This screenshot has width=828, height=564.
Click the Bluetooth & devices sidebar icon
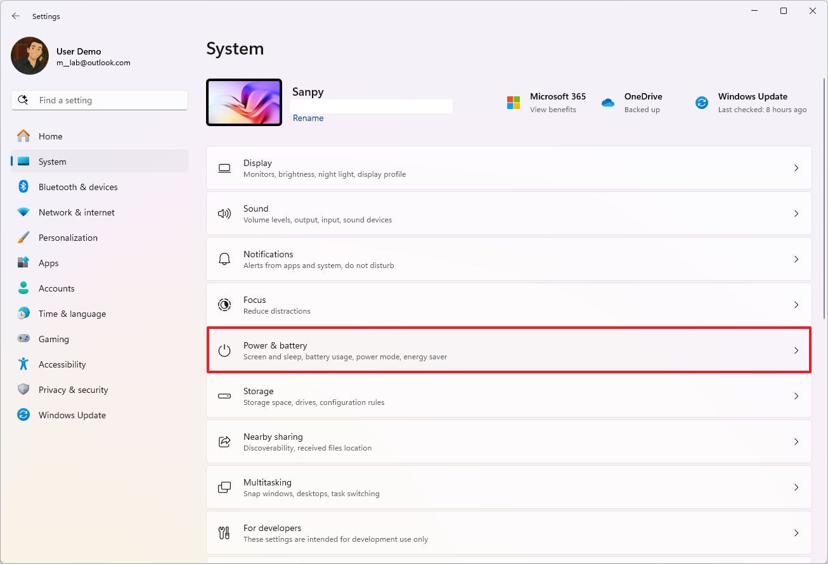(23, 187)
